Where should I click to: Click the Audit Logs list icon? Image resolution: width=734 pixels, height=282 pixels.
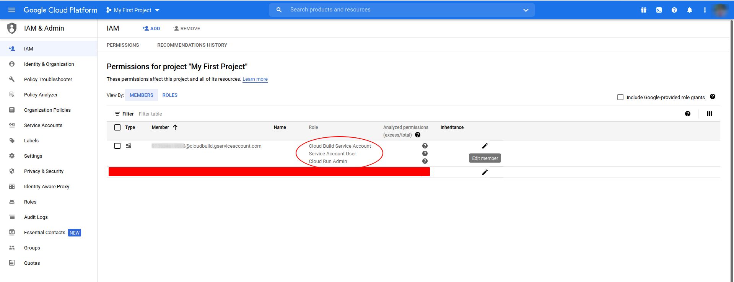point(12,217)
